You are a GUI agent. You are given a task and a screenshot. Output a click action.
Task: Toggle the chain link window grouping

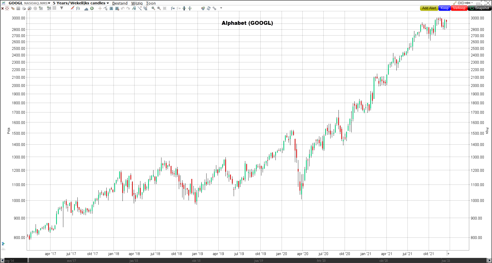pos(461,3)
